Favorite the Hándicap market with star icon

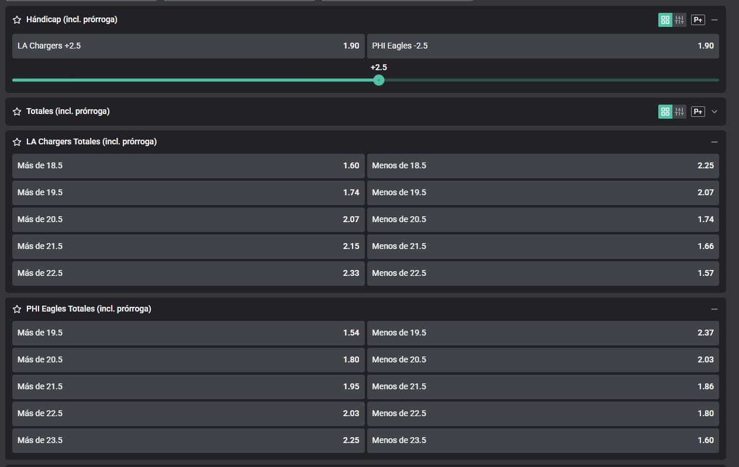(x=17, y=20)
